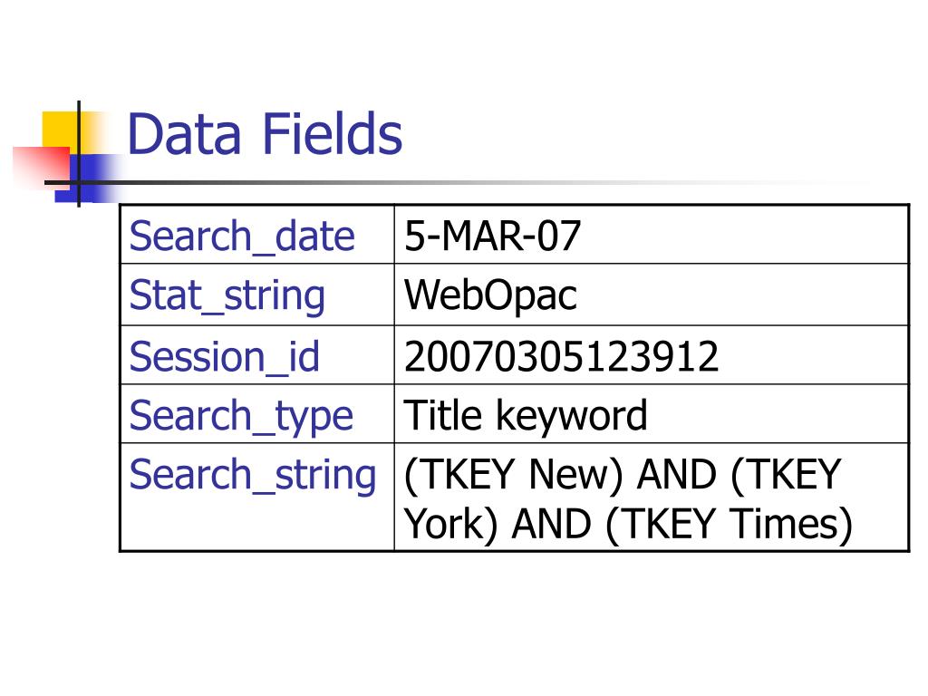Select the Search_date field label
928x696 pixels.
click(x=242, y=237)
